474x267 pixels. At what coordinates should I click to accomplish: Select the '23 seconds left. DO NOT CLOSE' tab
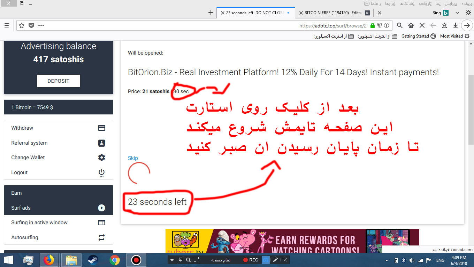[256, 13]
